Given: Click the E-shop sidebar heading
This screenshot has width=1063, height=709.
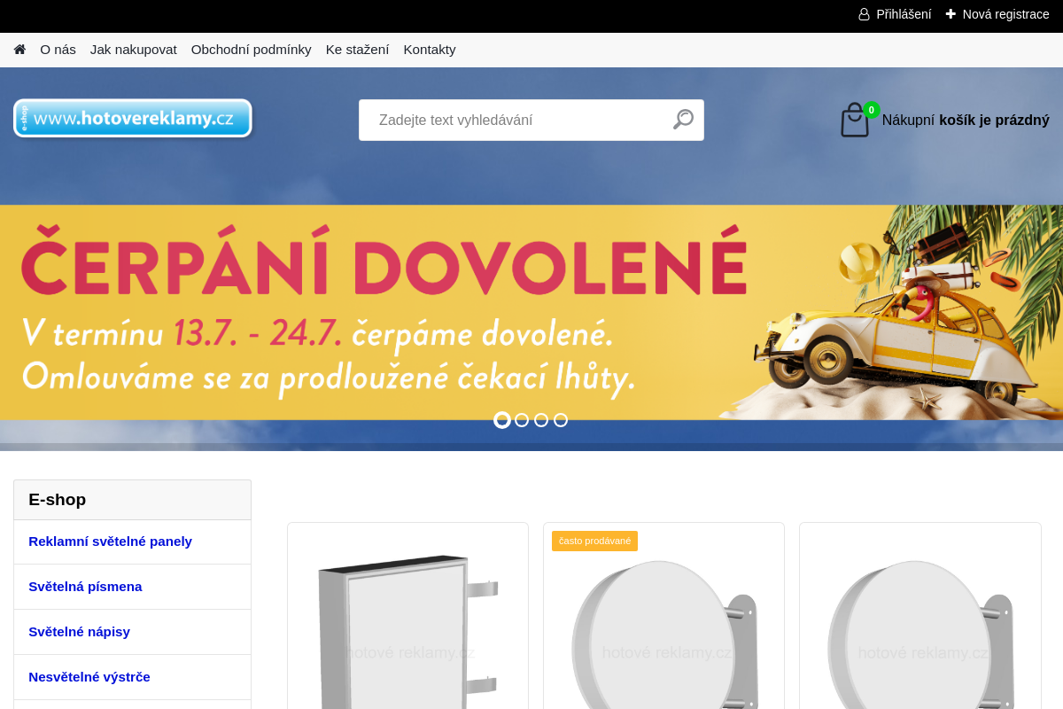Looking at the screenshot, I should 133,500.
